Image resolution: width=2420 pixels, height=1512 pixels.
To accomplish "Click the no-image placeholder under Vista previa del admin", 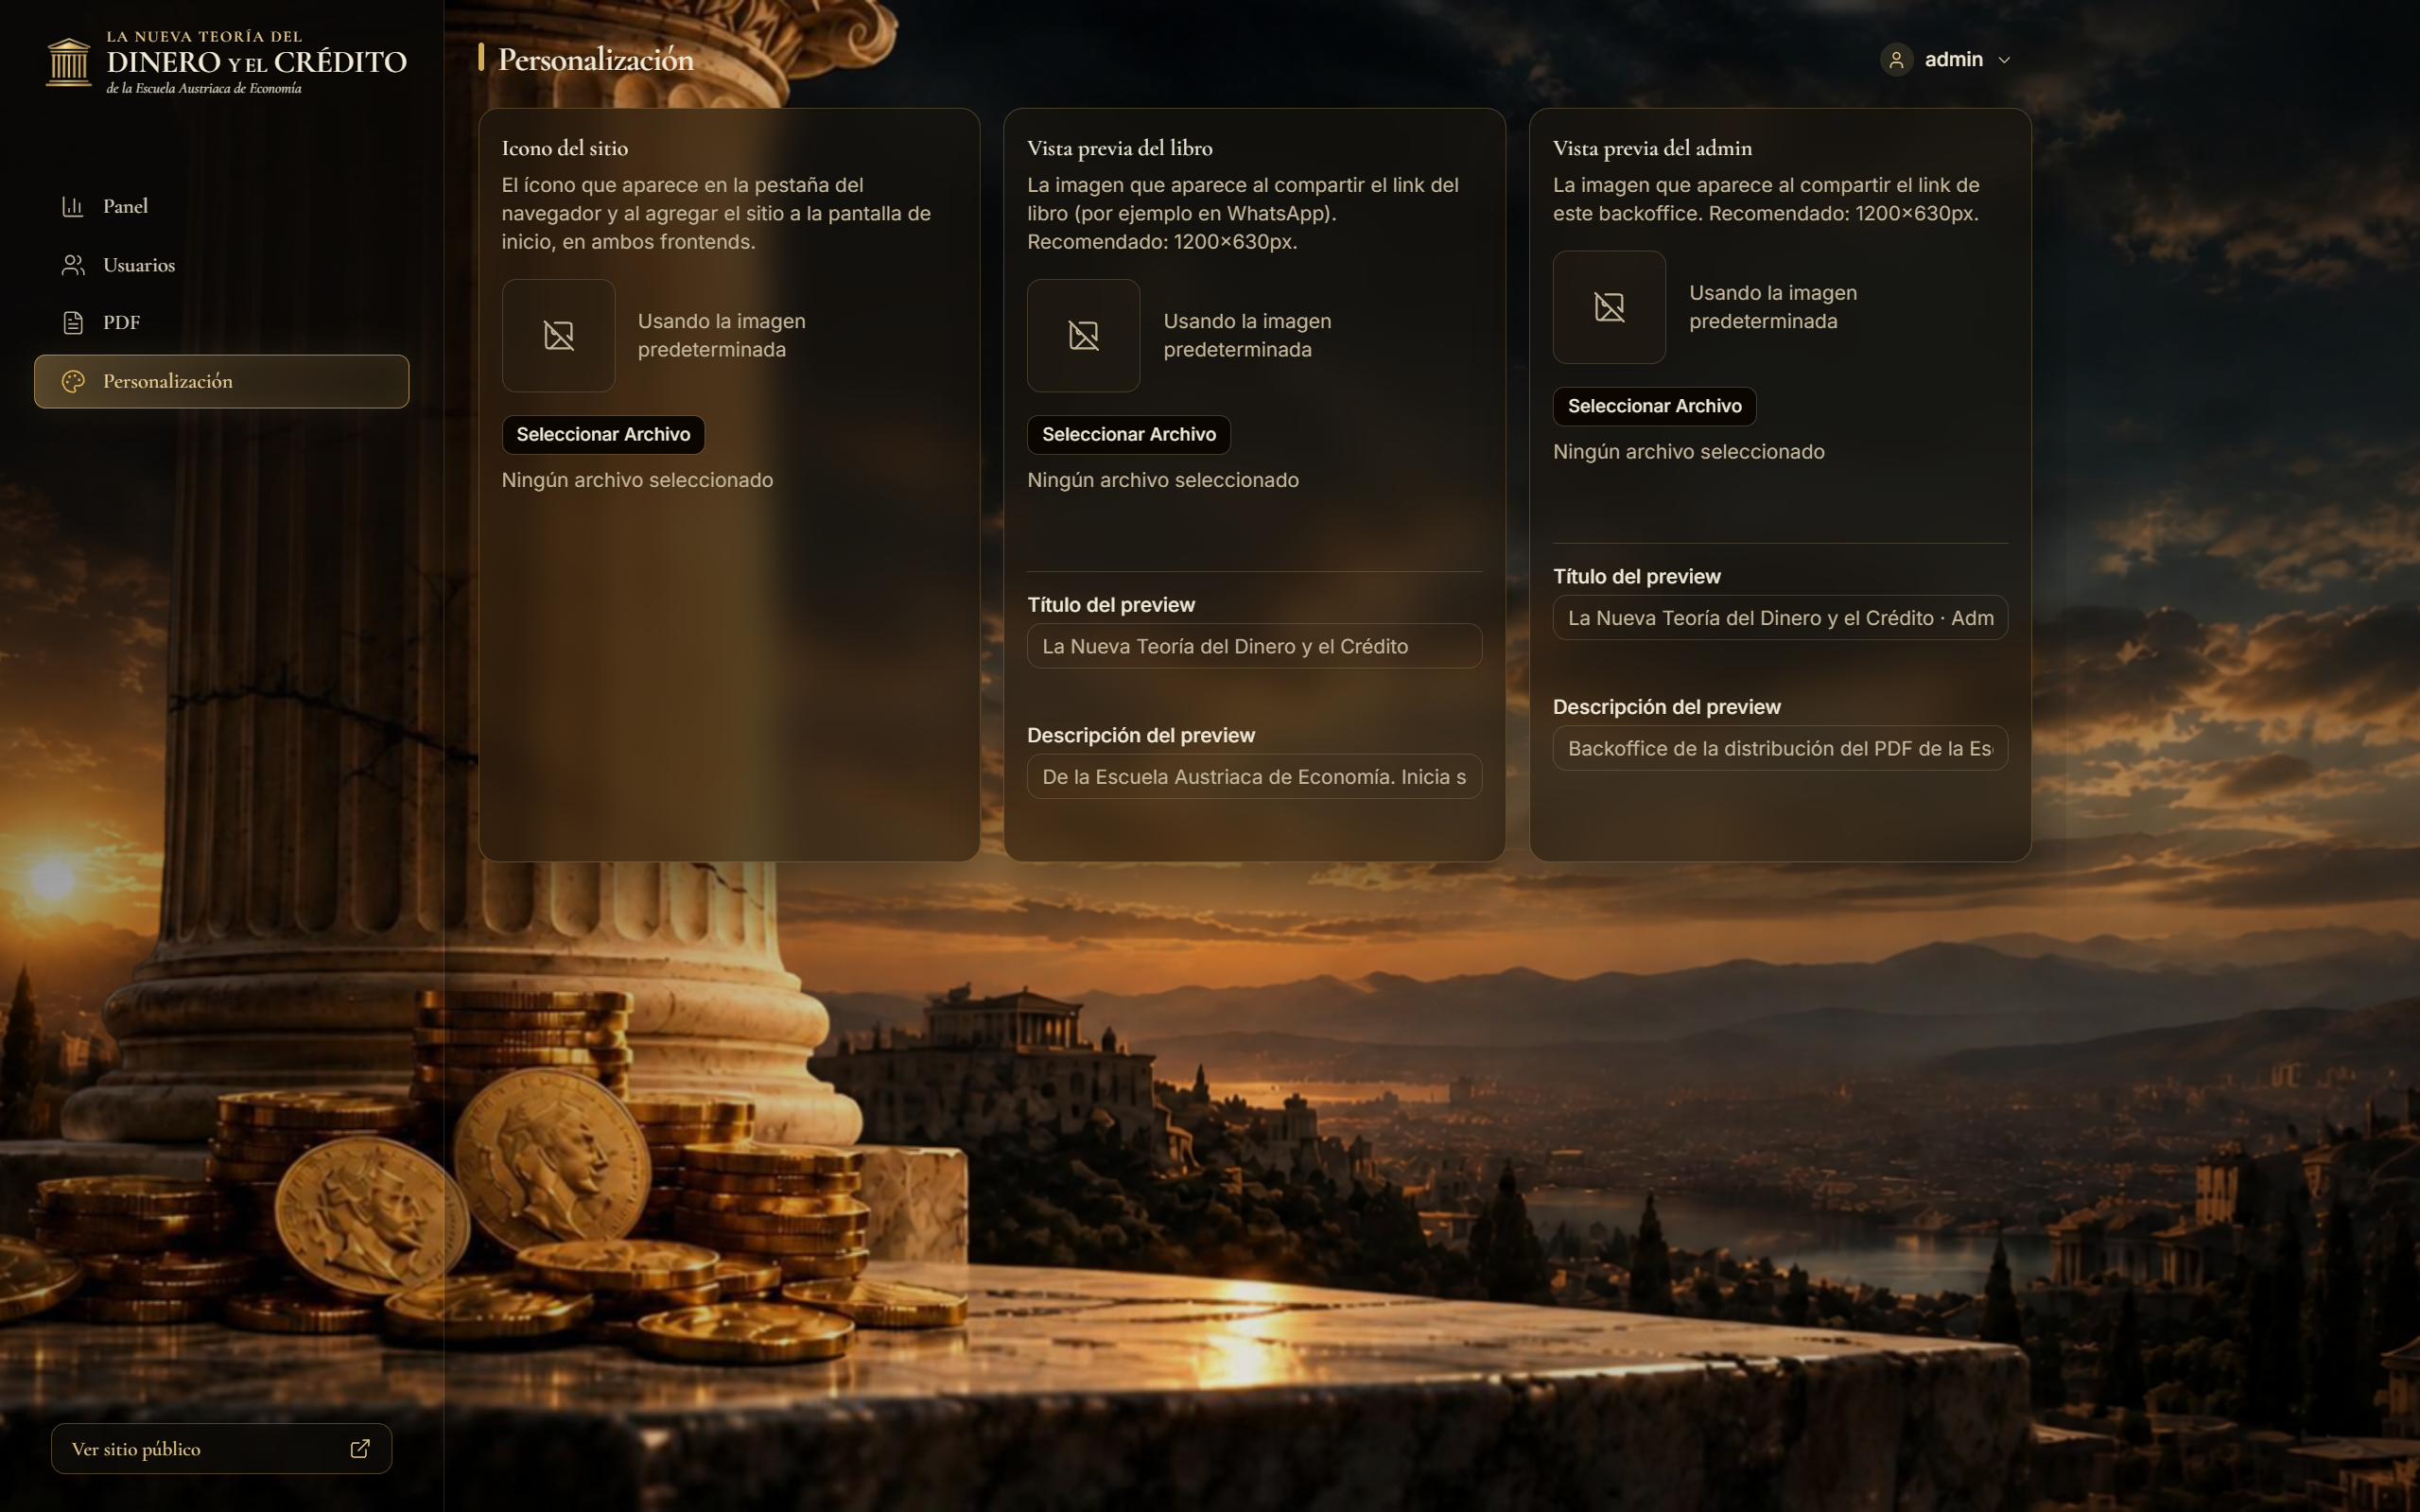I will coord(1609,307).
